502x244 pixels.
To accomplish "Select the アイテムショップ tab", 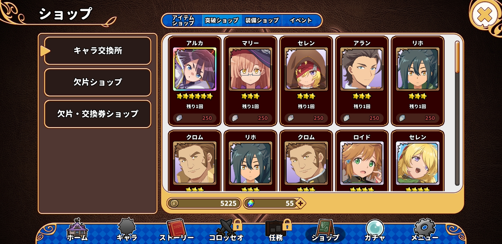I will (x=183, y=20).
